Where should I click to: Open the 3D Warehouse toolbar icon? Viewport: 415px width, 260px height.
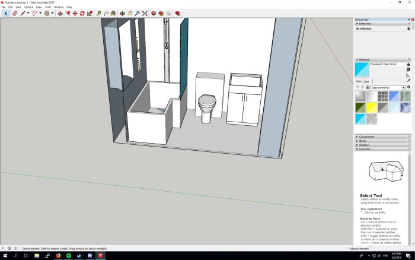[154, 13]
